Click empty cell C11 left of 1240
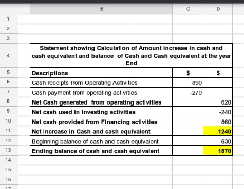The image size is (244, 189). pos(188,131)
